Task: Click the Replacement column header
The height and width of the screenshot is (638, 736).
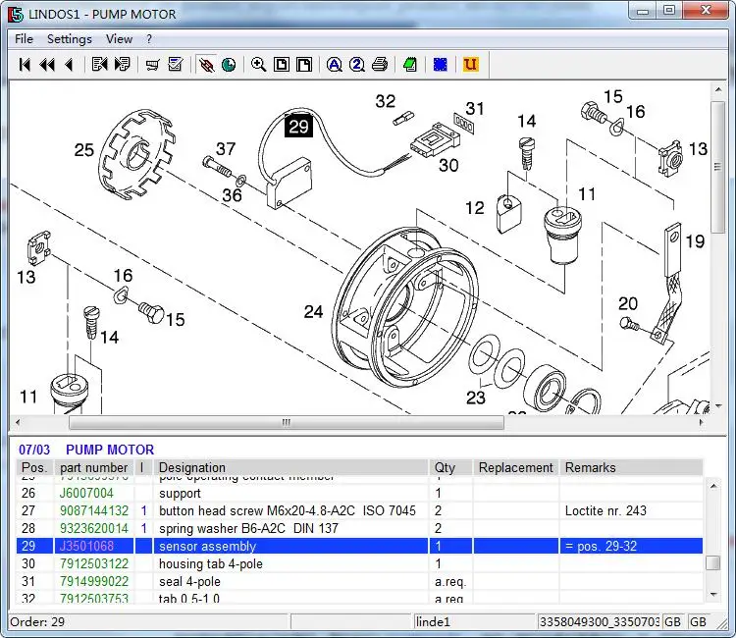Action: [x=516, y=467]
